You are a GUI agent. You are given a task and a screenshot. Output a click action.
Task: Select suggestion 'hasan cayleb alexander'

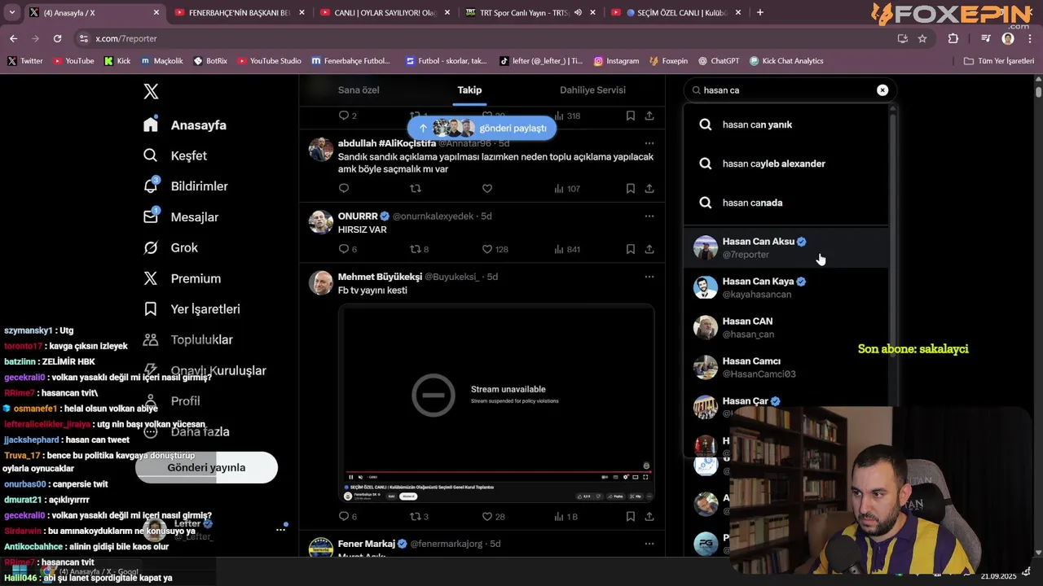coord(786,164)
